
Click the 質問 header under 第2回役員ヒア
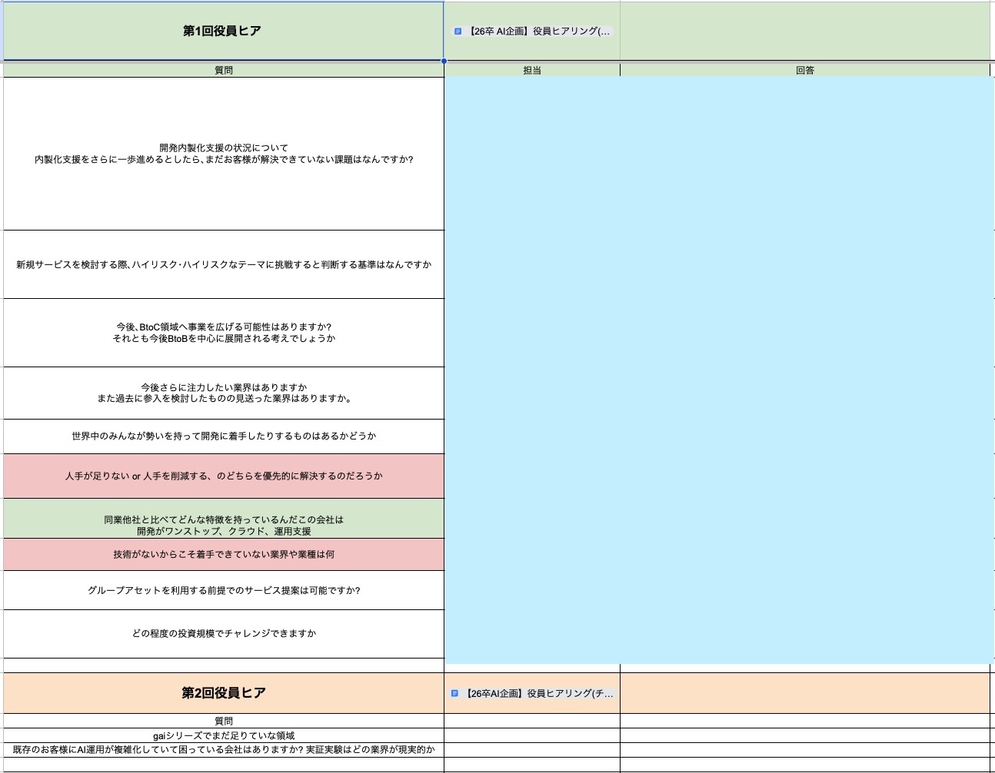coord(224,721)
